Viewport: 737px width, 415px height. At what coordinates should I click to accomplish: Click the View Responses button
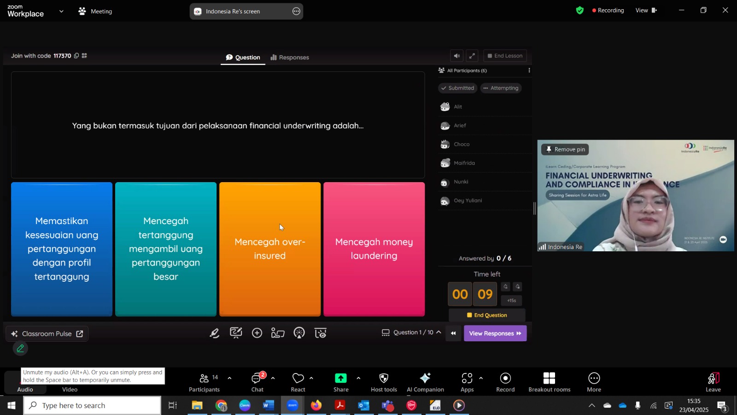[495, 333]
